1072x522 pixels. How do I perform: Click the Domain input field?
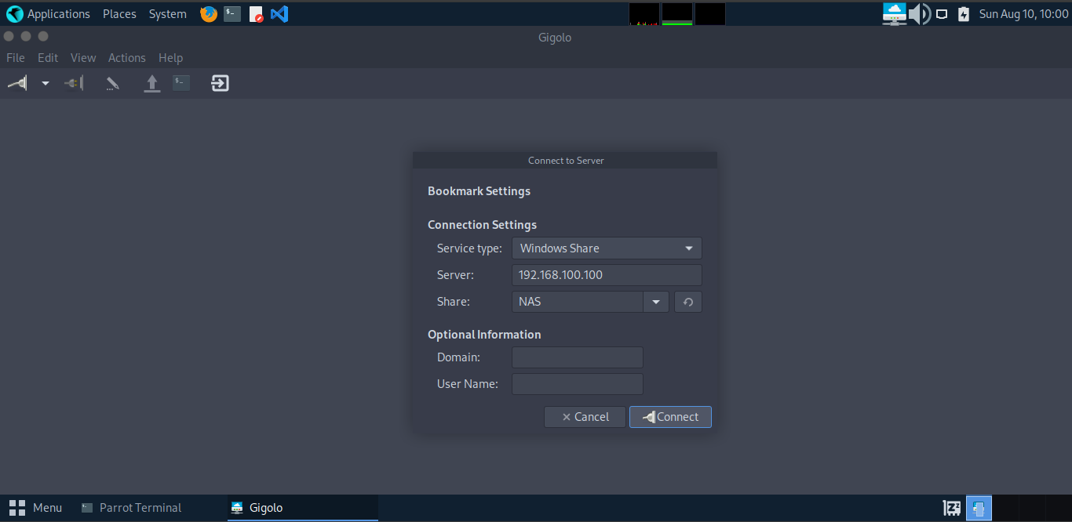pyautogui.click(x=577, y=357)
